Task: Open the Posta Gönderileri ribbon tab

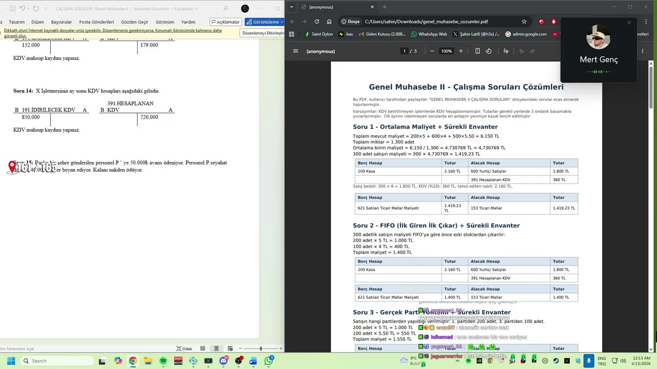Action: click(96, 22)
